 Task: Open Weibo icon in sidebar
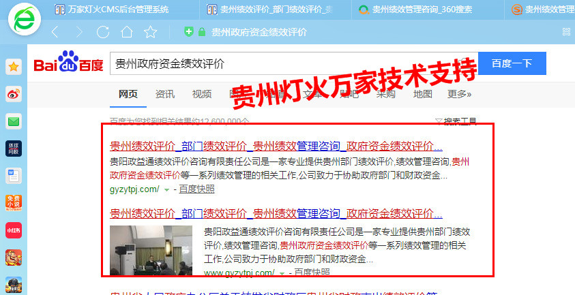[x=14, y=94]
